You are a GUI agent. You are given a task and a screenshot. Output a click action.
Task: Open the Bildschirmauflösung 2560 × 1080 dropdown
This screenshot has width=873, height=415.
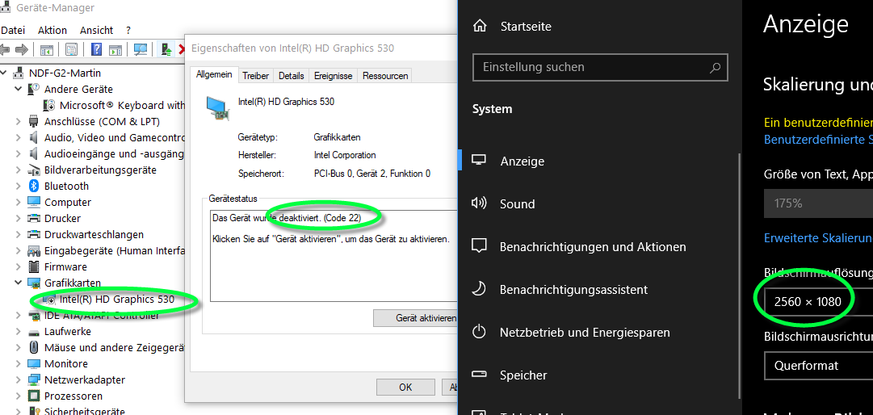click(818, 301)
